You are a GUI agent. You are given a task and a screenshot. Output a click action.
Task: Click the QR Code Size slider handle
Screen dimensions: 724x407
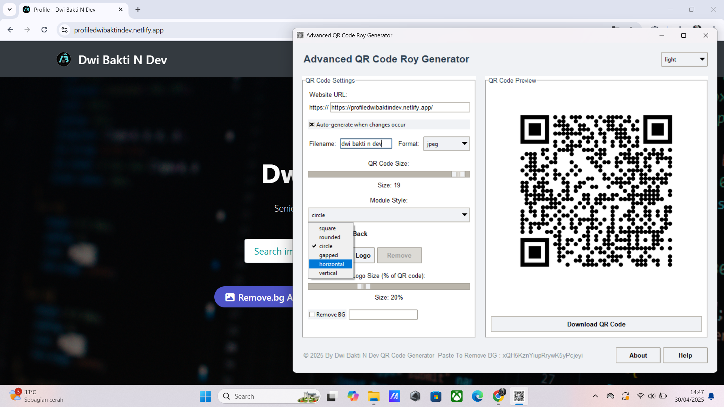(458, 174)
